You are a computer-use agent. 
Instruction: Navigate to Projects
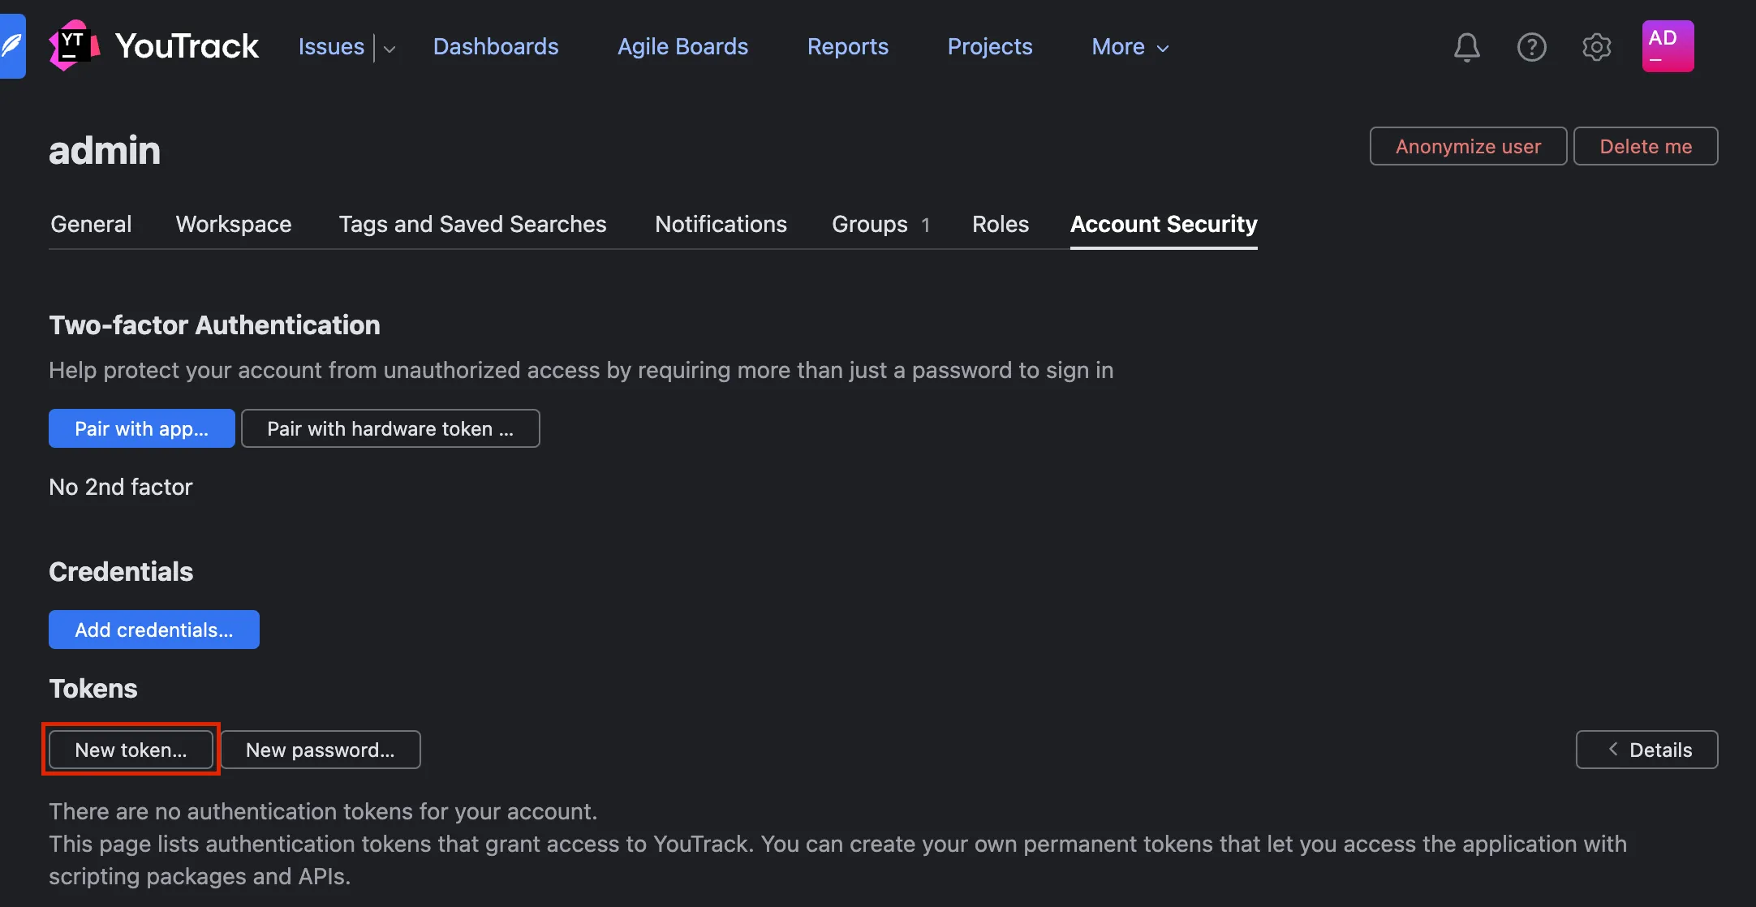(990, 47)
